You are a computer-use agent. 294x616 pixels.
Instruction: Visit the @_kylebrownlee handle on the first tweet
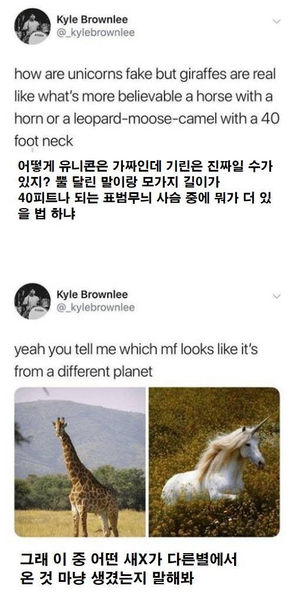pos(95,33)
